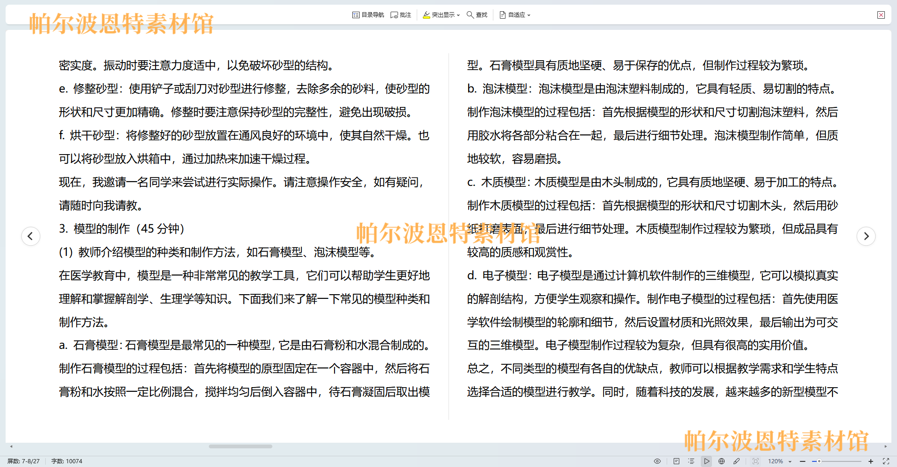Click the 突出显示 highlighter tool

coord(439,15)
